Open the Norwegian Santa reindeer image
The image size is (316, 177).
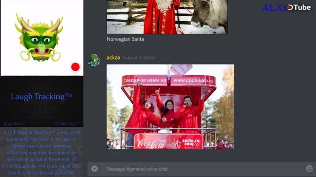[167, 17]
